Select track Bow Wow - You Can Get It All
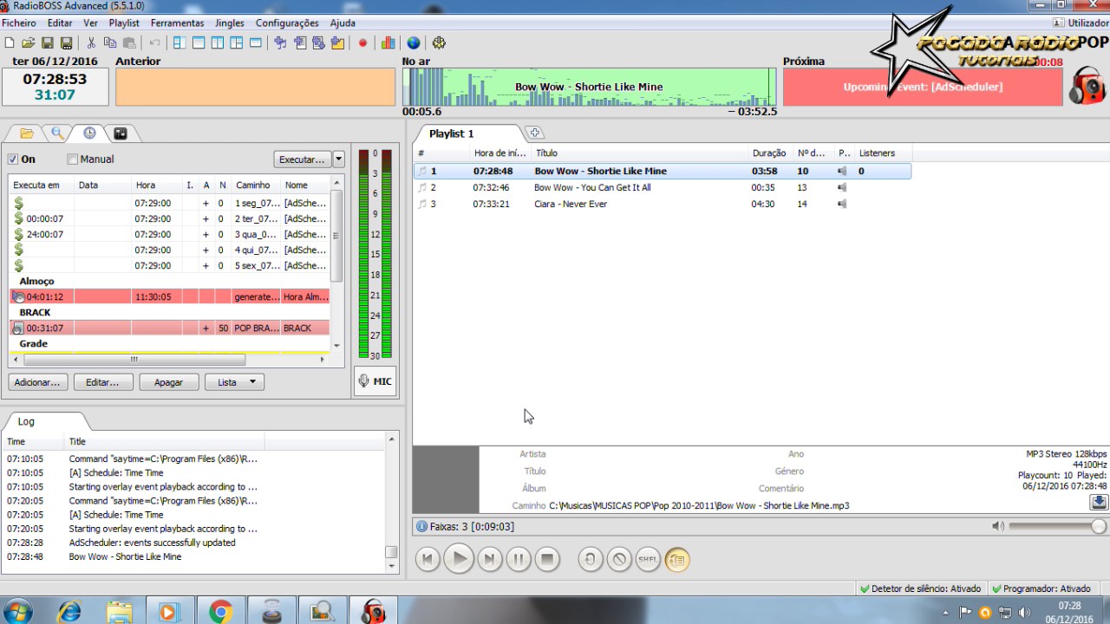The width and height of the screenshot is (1110, 624). point(662,187)
